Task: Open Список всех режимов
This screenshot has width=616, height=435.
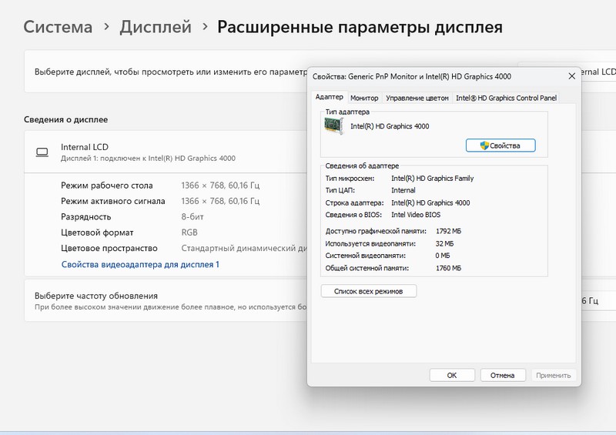Action: [x=368, y=291]
